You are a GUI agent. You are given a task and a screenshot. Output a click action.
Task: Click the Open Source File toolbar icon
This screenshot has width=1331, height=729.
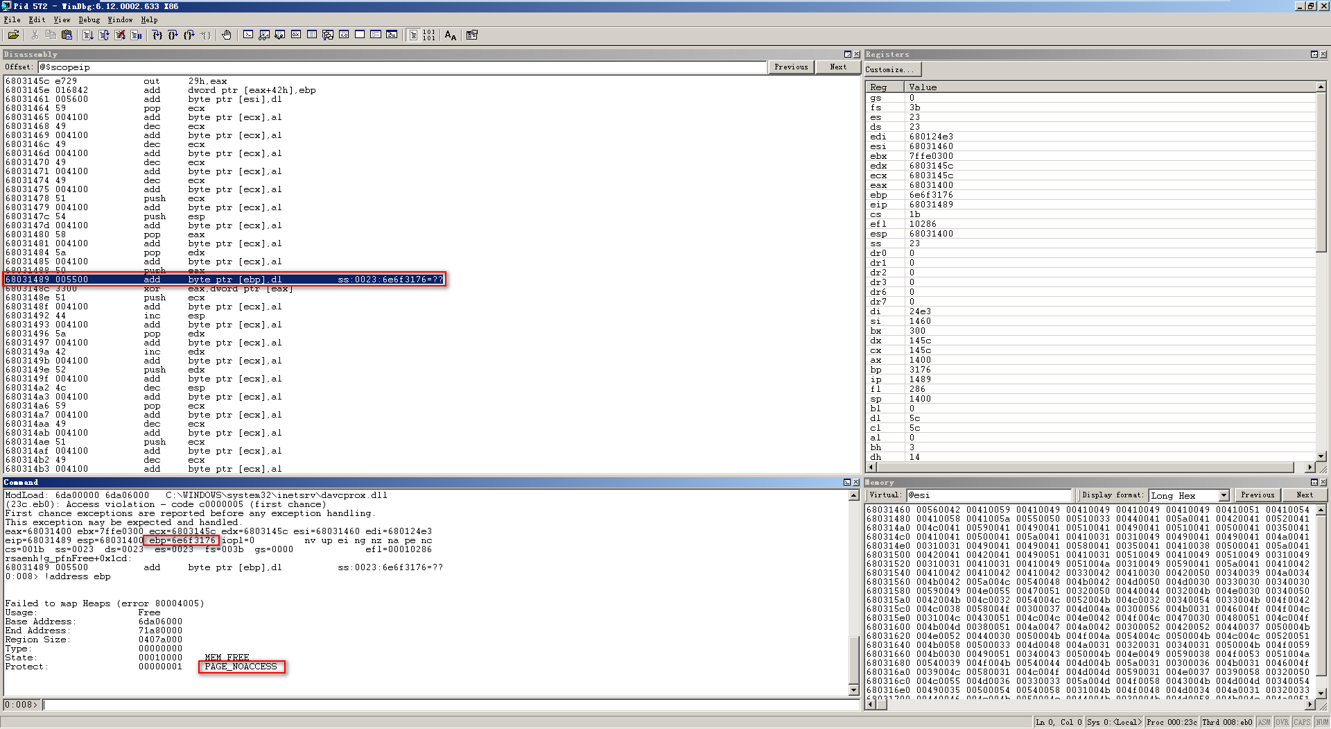click(13, 35)
